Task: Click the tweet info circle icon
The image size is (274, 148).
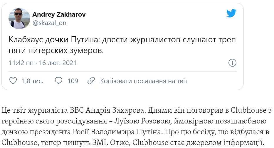Action: (232, 63)
